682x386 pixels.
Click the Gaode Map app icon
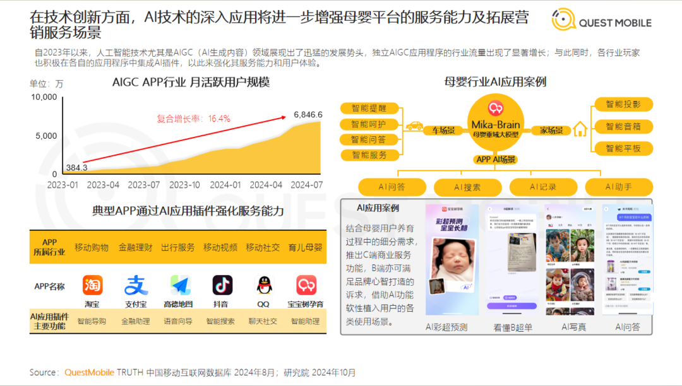(x=180, y=286)
